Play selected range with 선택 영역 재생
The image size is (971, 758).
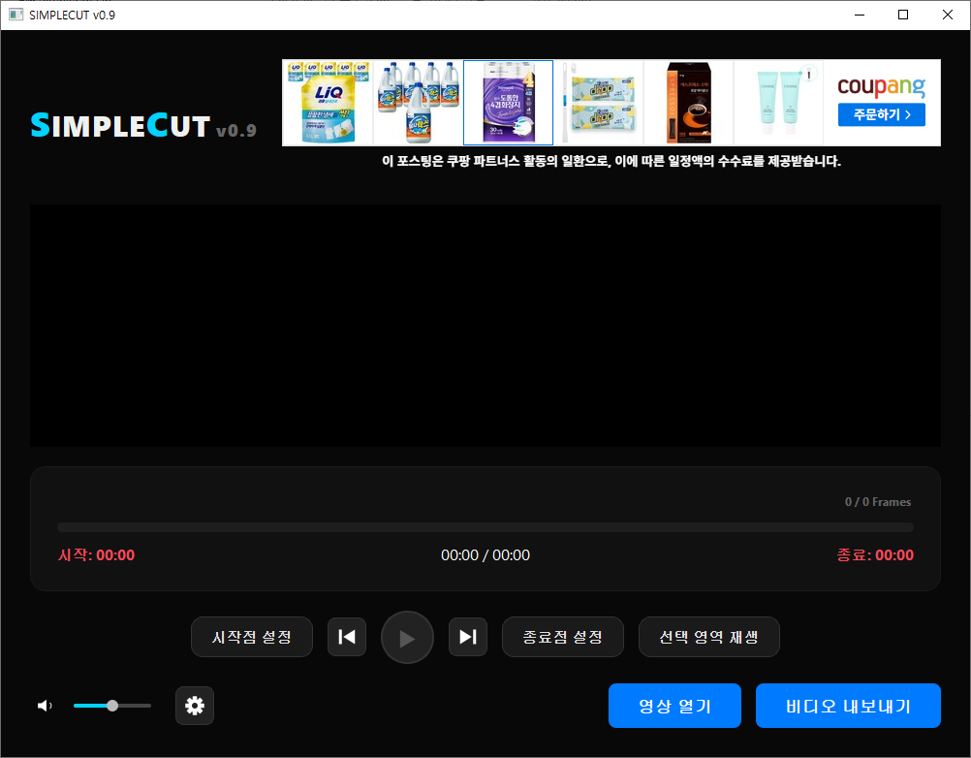pyautogui.click(x=708, y=637)
